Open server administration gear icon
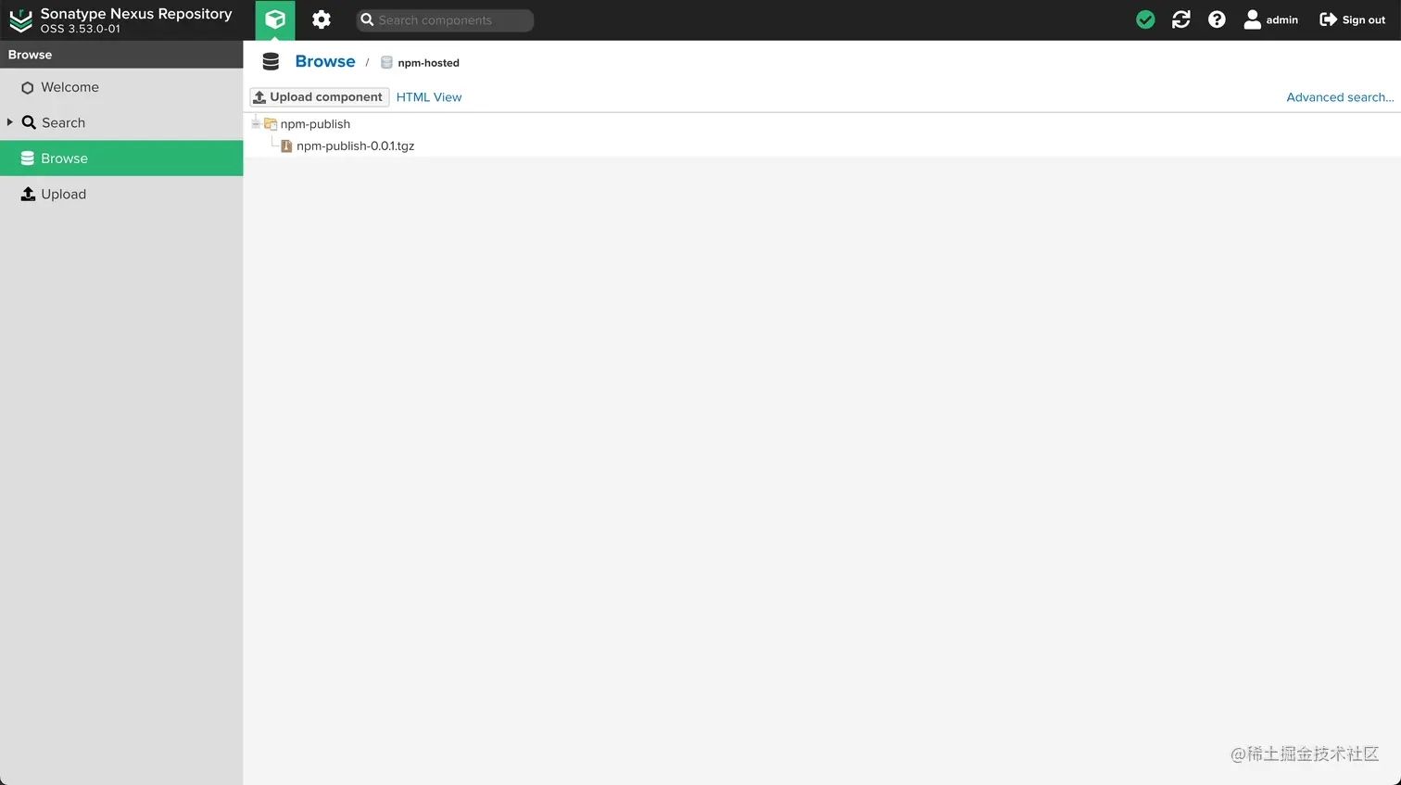The width and height of the screenshot is (1401, 785). (322, 19)
